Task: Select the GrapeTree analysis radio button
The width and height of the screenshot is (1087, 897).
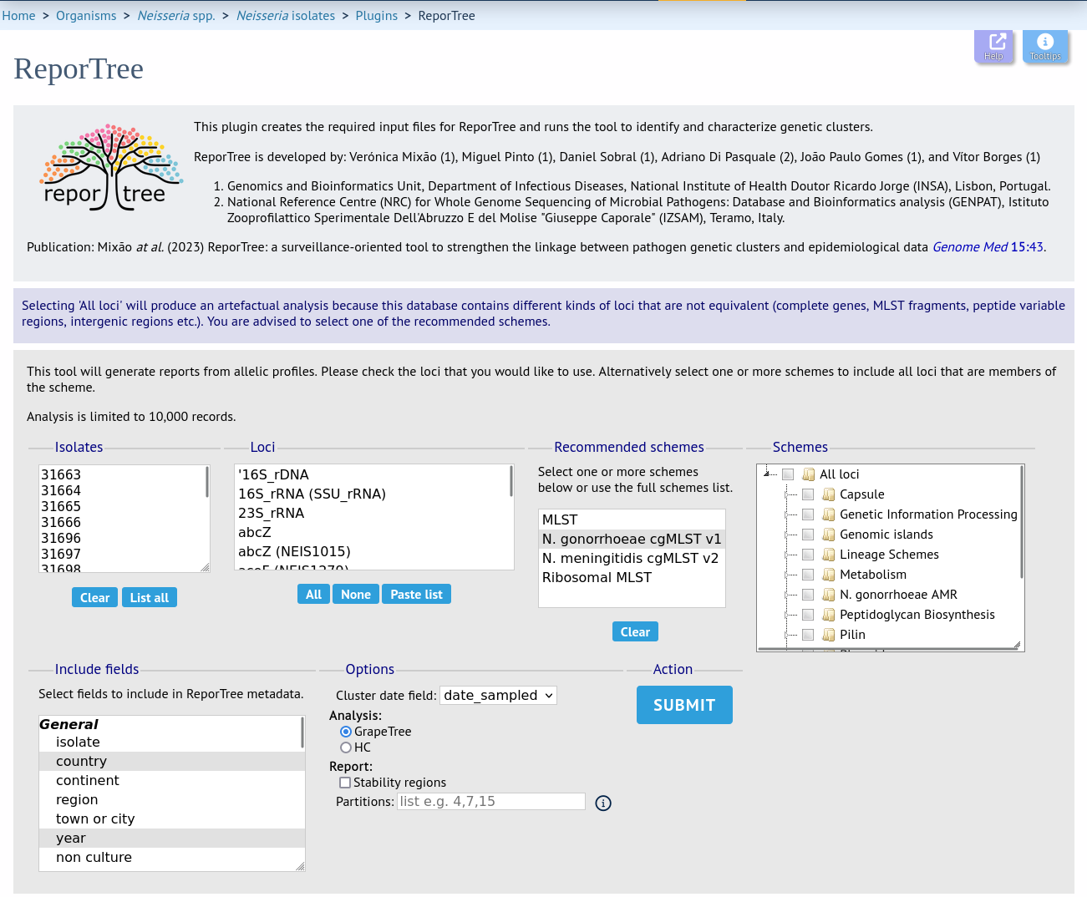Action: [x=346, y=732]
